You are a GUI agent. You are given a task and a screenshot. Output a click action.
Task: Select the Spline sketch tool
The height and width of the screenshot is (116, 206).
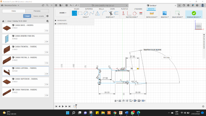(92, 13)
